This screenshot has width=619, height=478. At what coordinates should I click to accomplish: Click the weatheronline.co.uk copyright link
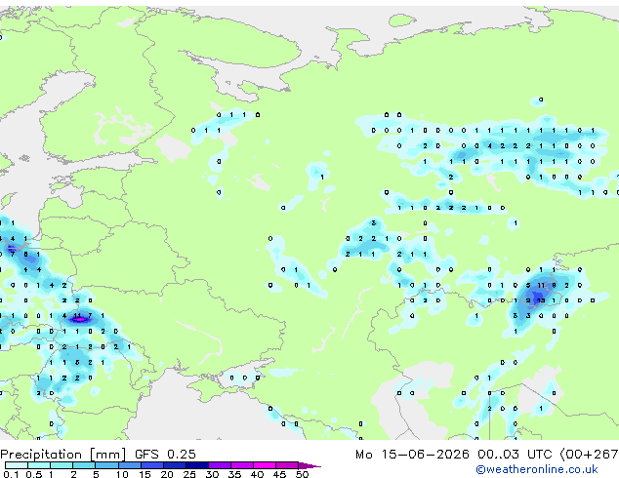point(537,469)
